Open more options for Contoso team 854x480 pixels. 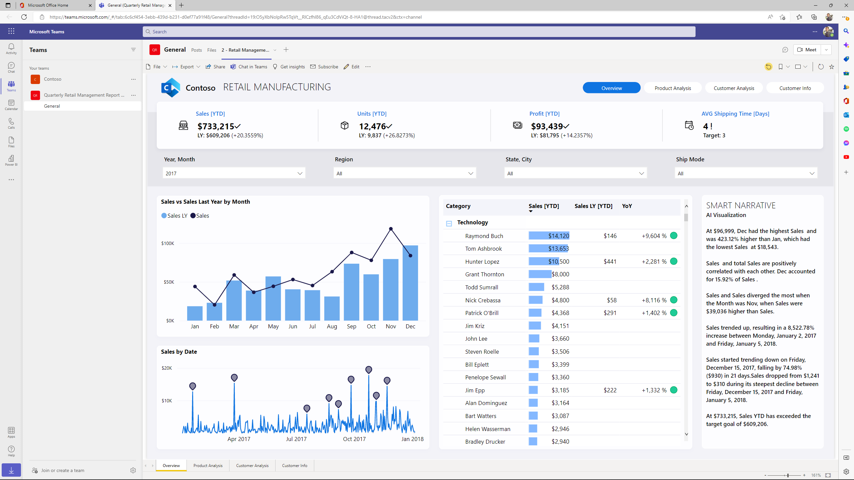pos(133,79)
